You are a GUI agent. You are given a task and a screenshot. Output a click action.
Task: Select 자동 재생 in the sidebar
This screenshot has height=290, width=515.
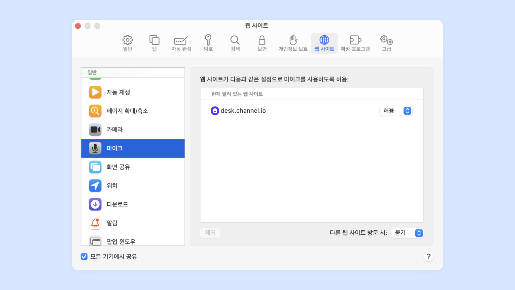click(x=133, y=92)
